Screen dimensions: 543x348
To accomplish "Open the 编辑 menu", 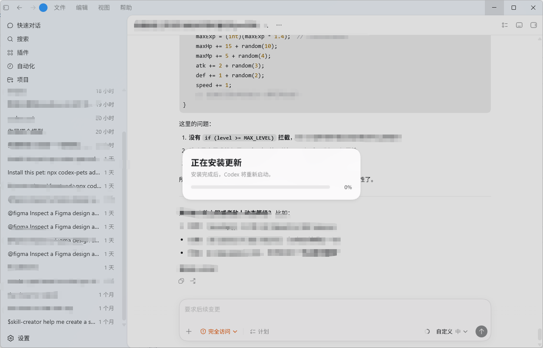I will (x=82, y=8).
